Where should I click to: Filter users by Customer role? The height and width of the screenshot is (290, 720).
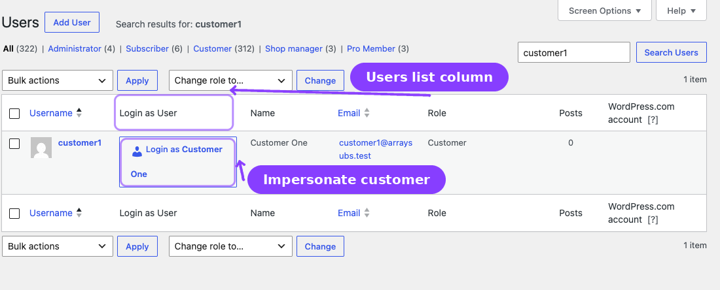point(213,48)
